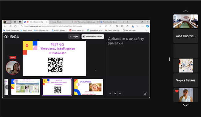This screenshot has height=117, width=201.
Task: Expand the bookmarks overflow chevron
Action: tap(146, 30)
